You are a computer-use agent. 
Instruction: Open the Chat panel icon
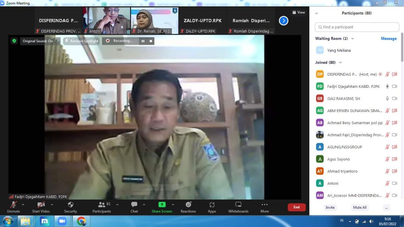tap(134, 205)
